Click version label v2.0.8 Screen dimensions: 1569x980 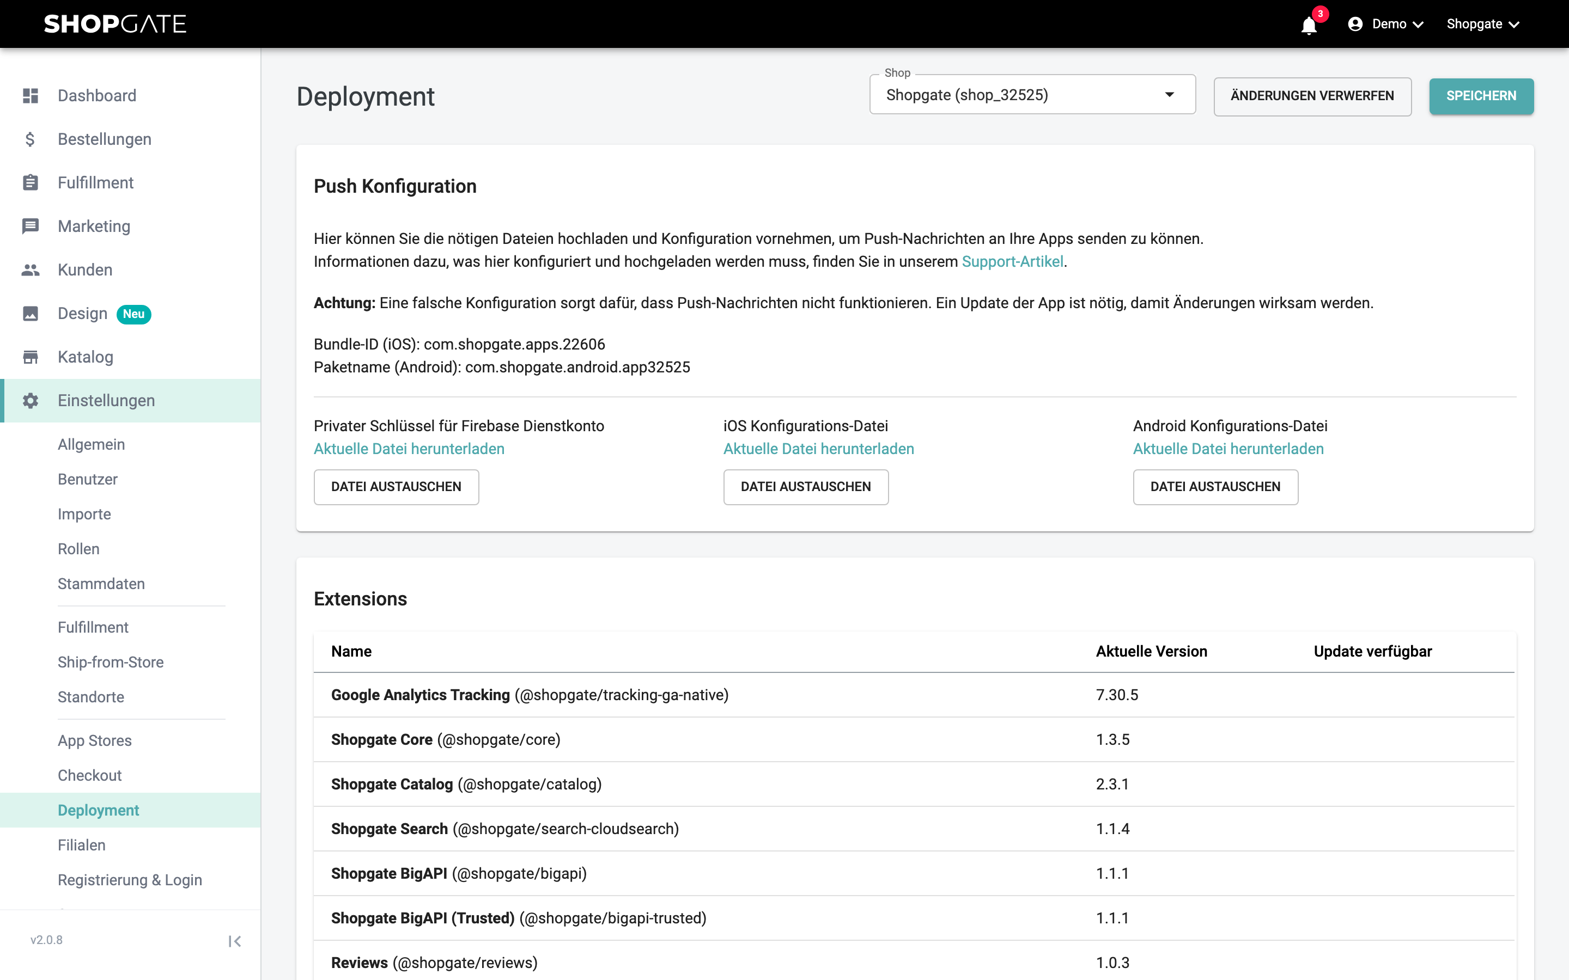47,940
